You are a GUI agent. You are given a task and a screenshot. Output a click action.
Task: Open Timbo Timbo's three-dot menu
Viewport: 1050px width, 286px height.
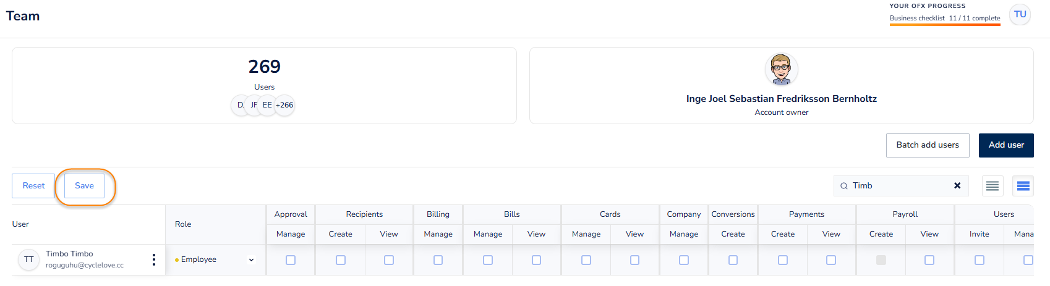(154, 260)
